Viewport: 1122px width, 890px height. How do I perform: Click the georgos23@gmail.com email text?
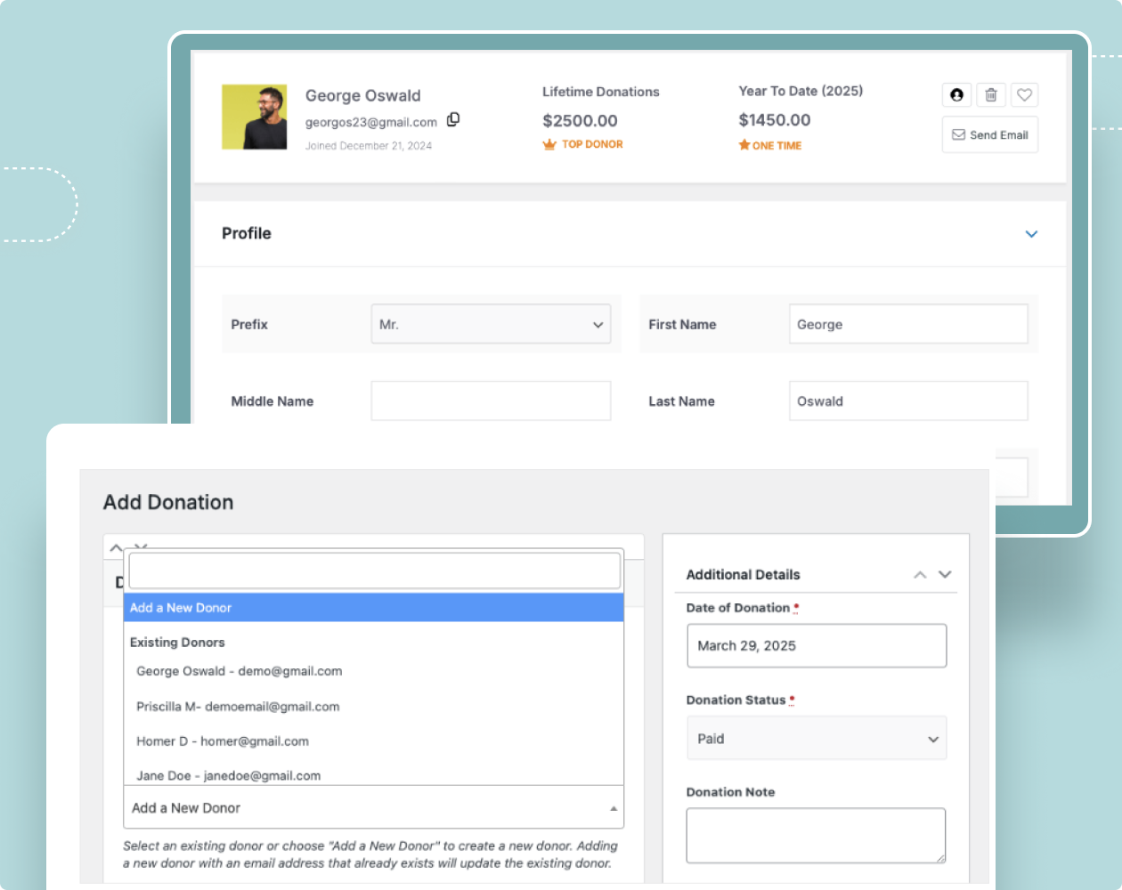coord(371,122)
